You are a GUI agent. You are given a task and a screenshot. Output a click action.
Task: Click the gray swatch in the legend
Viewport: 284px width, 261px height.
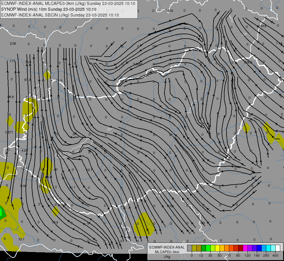pos(189,248)
